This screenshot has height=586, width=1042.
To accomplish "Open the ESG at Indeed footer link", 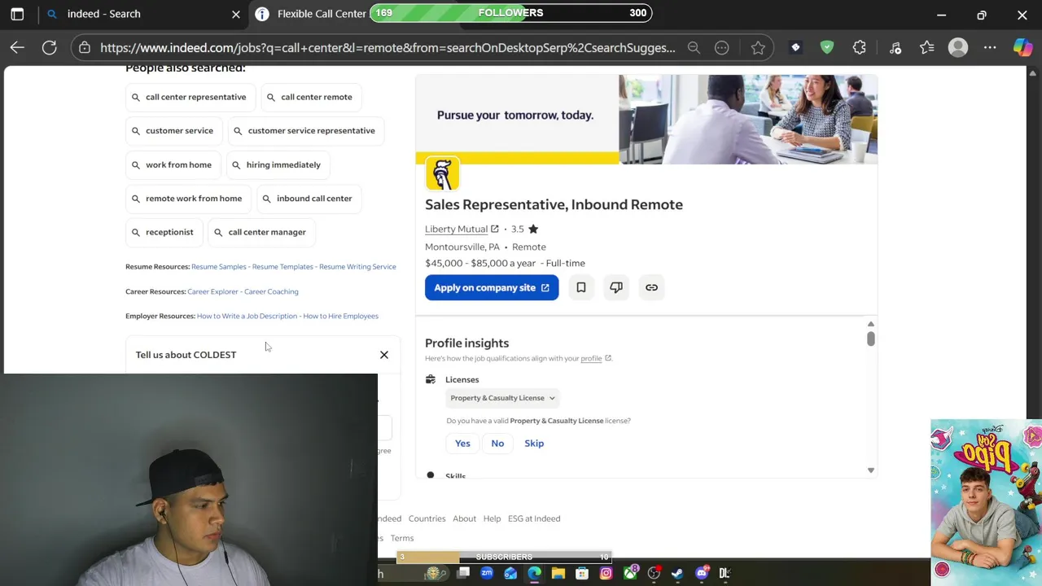I will (534, 518).
